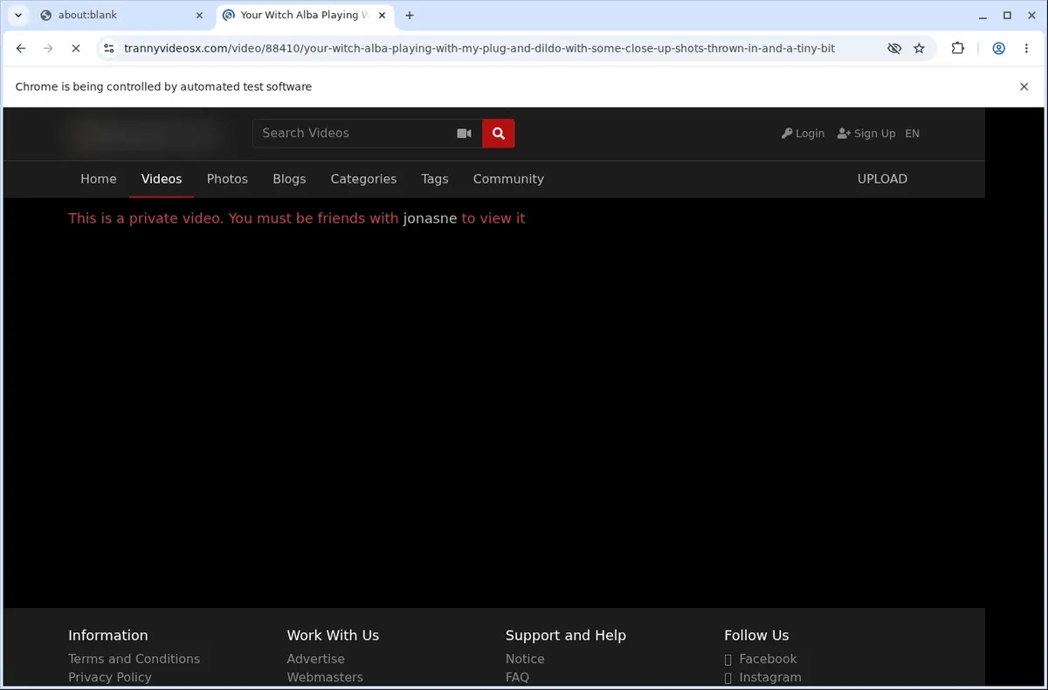Open the Blogs menu item

coord(289,179)
